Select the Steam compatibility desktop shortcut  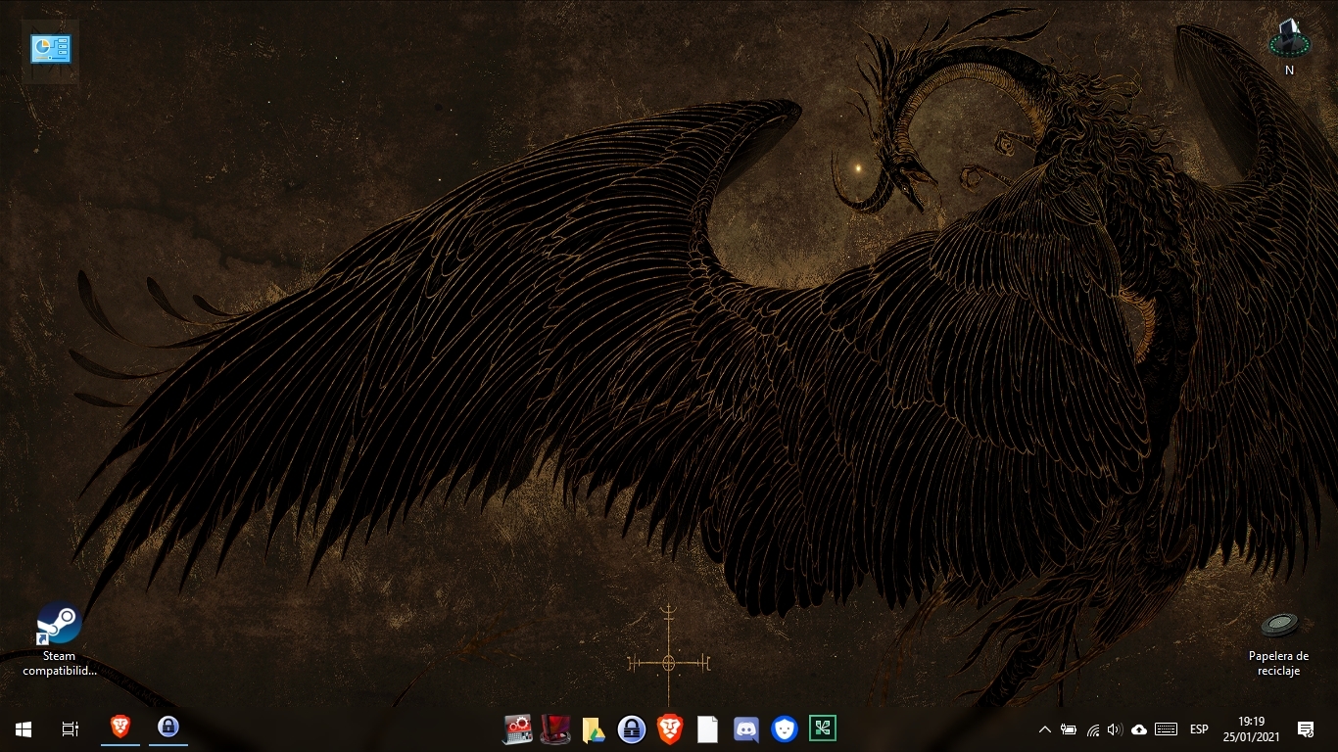click(x=60, y=639)
